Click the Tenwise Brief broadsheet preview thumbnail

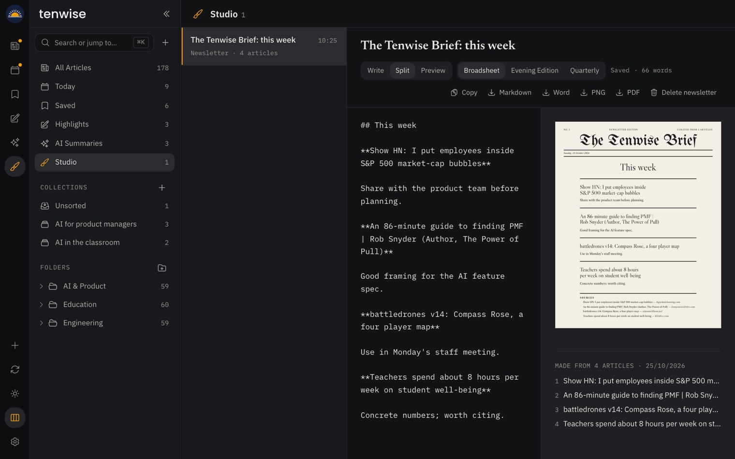click(638, 225)
